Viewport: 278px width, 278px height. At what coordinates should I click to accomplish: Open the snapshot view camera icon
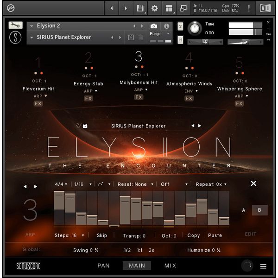(x=154, y=26)
